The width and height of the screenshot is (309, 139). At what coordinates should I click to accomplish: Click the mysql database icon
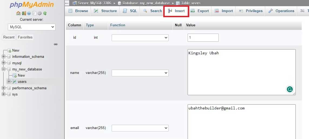[x=9, y=63]
